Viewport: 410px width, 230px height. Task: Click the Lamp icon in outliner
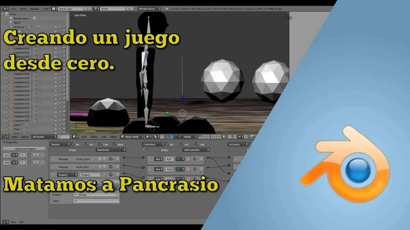tap(11, 125)
